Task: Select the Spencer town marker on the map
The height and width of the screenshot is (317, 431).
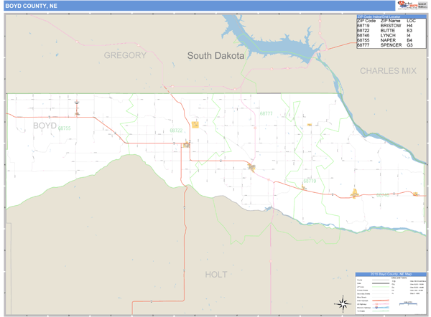Action: click(251, 167)
